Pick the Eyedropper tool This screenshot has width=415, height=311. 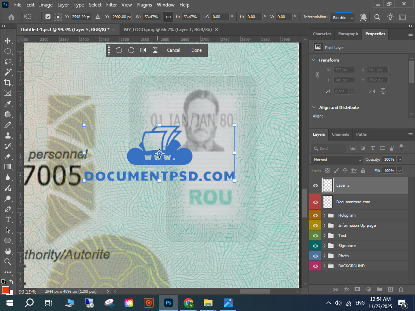point(8,104)
